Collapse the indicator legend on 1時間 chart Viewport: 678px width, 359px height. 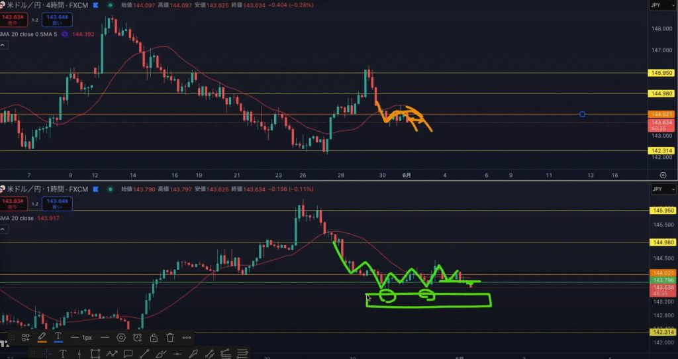pyautogui.click(x=3, y=229)
